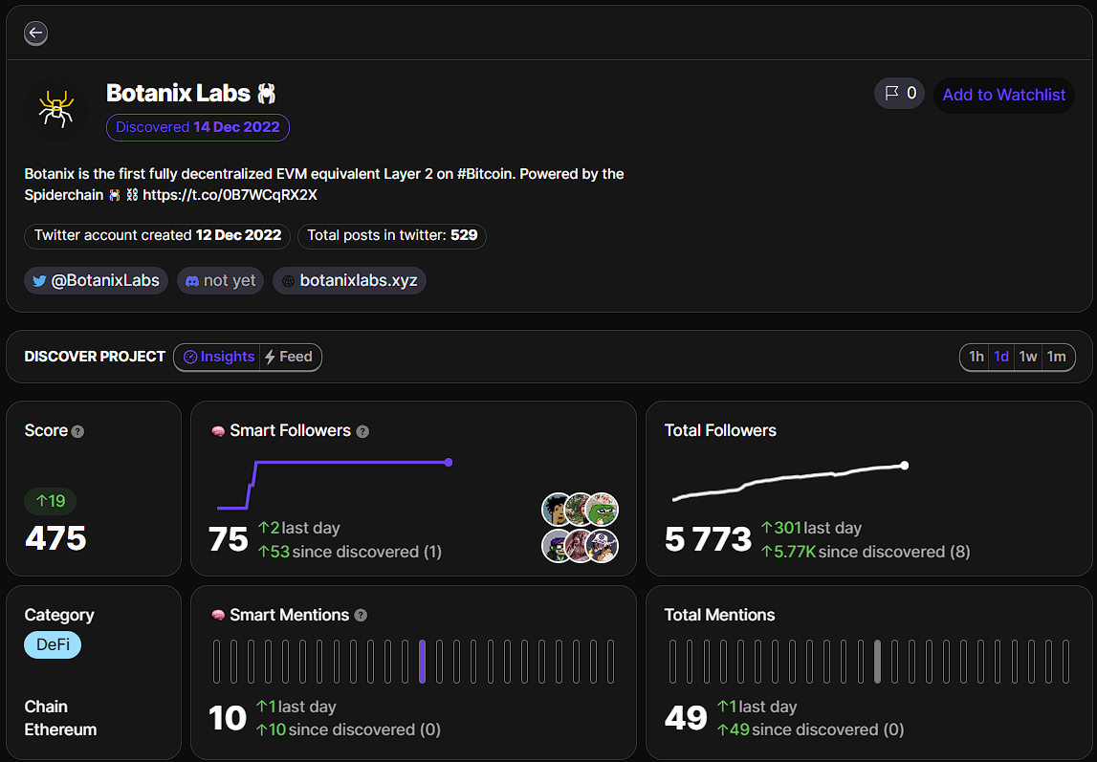Open the @BotanixLabs Twitter profile
This screenshot has width=1097, height=762.
point(96,280)
